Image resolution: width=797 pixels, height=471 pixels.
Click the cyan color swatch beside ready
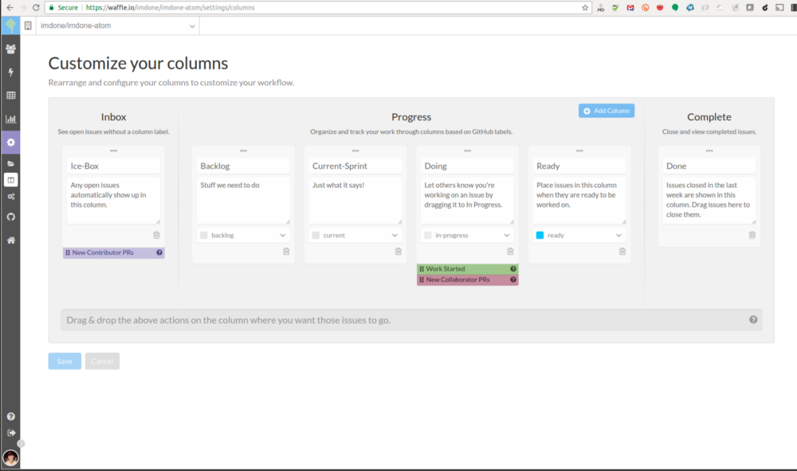(x=538, y=234)
